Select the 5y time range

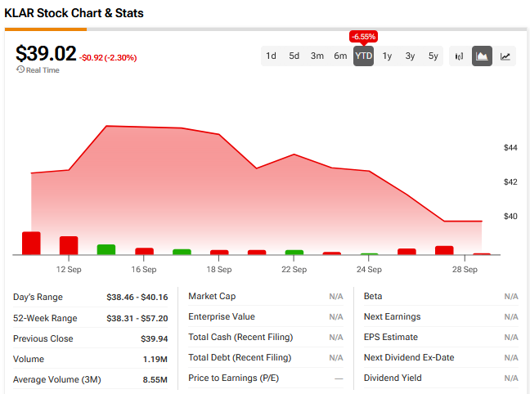433,56
